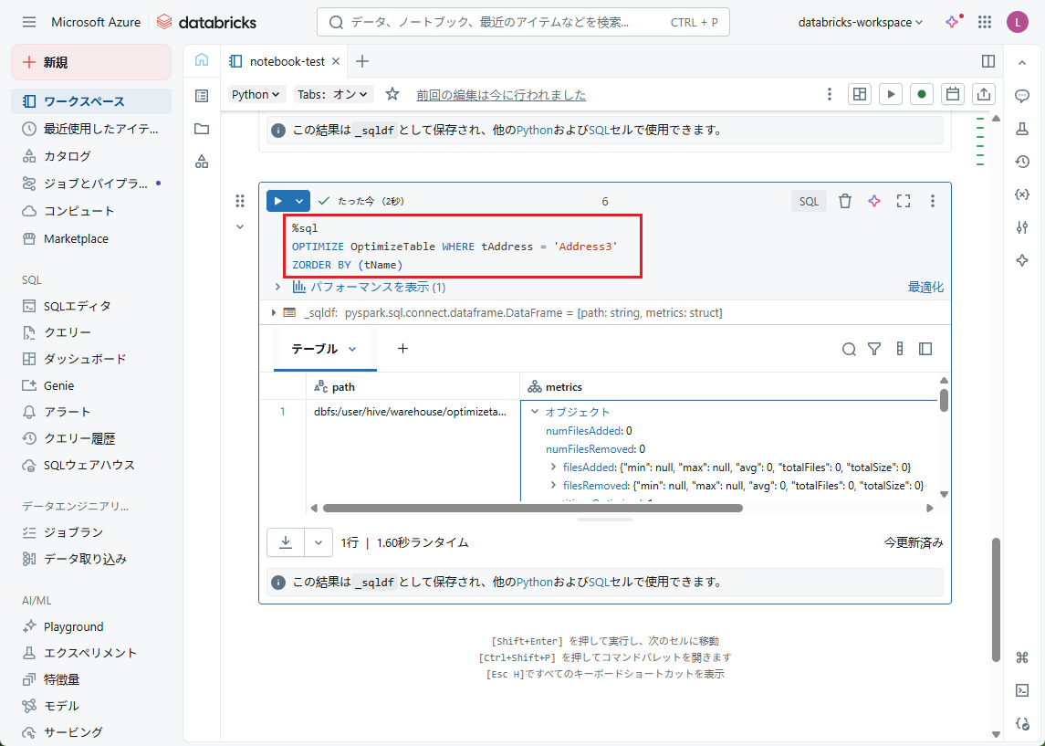Open the schedule calendar icon
Viewport: 1045px width, 746px height.
(953, 94)
